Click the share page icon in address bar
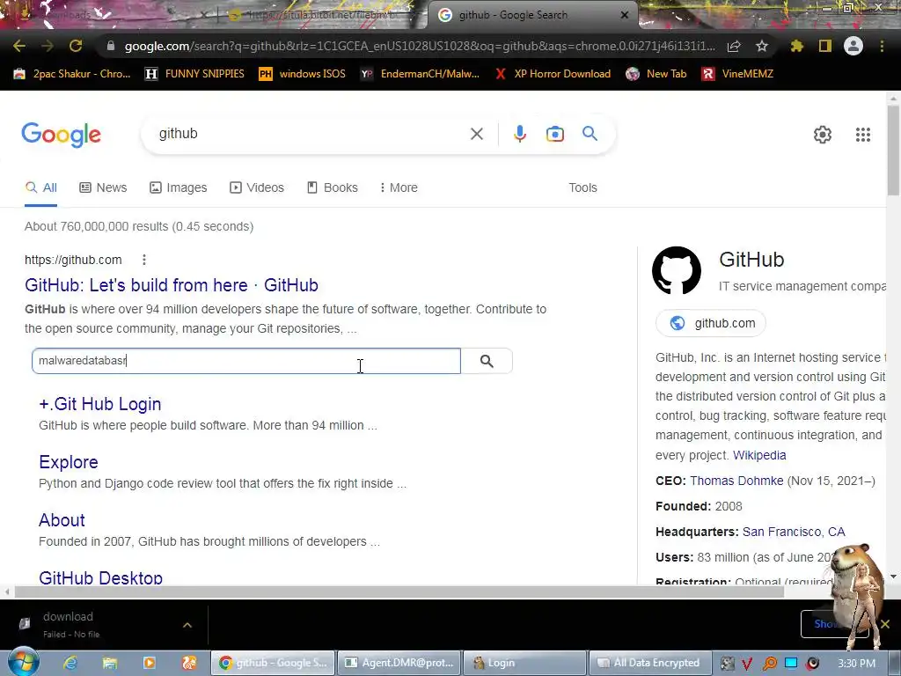Viewport: 901px width, 676px height. tap(734, 46)
